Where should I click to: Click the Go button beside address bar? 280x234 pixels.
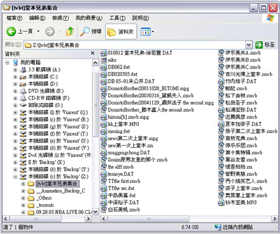click(265, 45)
